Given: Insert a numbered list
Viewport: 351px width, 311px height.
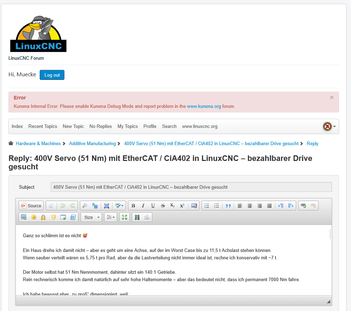Looking at the screenshot, I should tap(207, 206).
